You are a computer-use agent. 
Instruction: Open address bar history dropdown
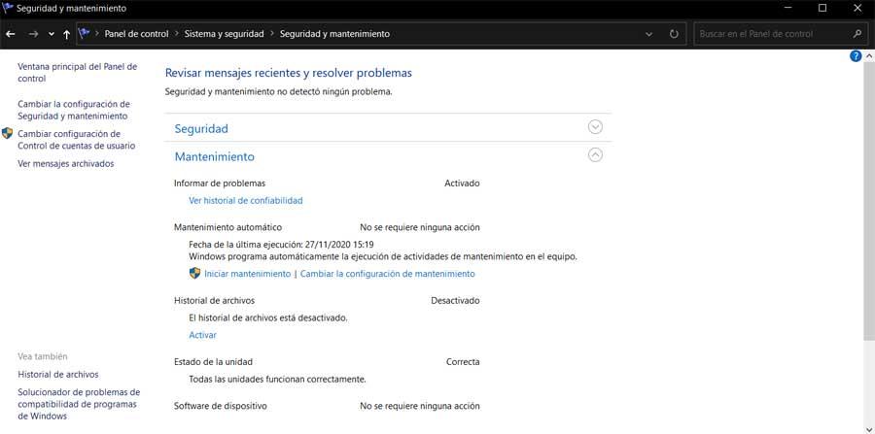pyautogui.click(x=648, y=34)
